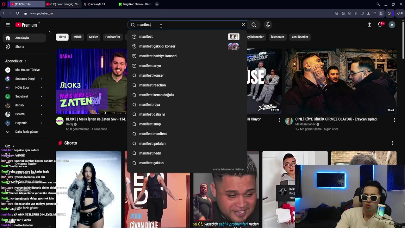Open the 'Siz' section chevron
Screen dimensions: 405x228
tap(13, 146)
